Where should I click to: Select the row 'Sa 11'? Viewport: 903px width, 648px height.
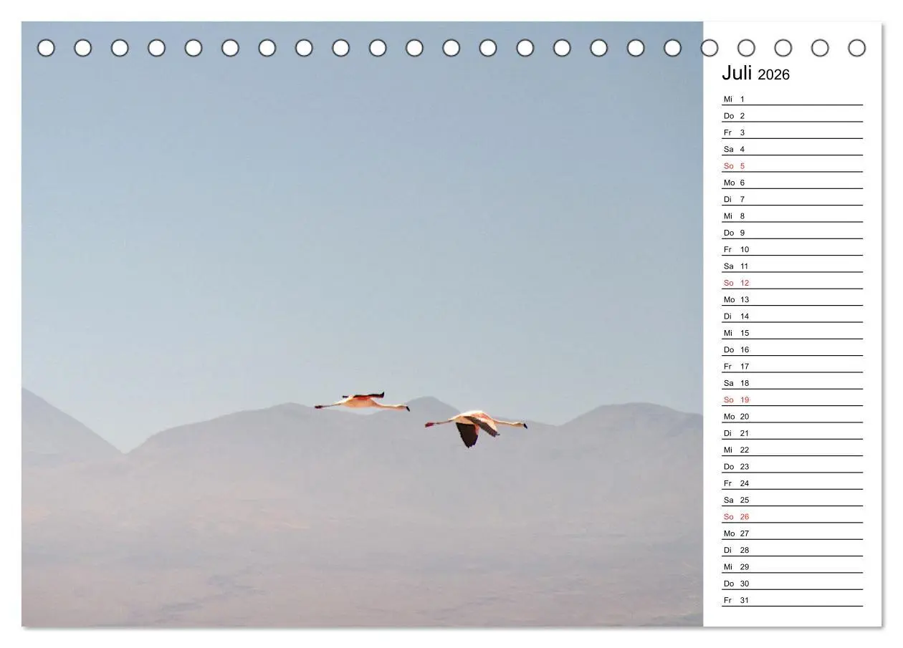coord(792,266)
